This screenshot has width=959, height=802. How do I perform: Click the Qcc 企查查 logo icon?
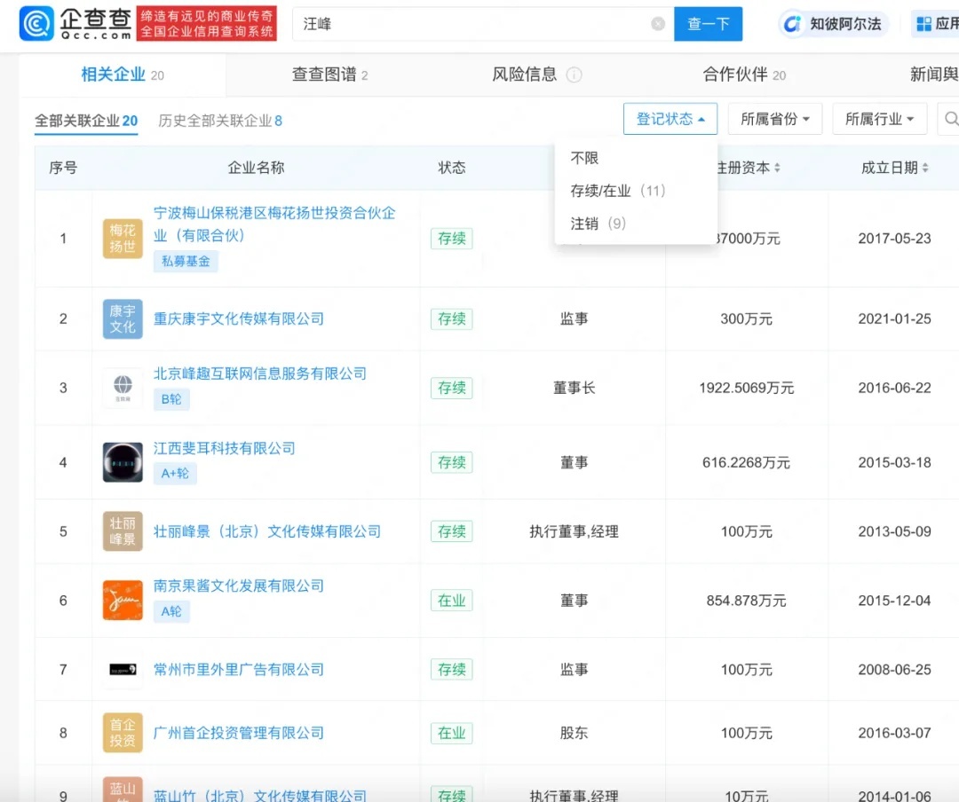coord(36,24)
